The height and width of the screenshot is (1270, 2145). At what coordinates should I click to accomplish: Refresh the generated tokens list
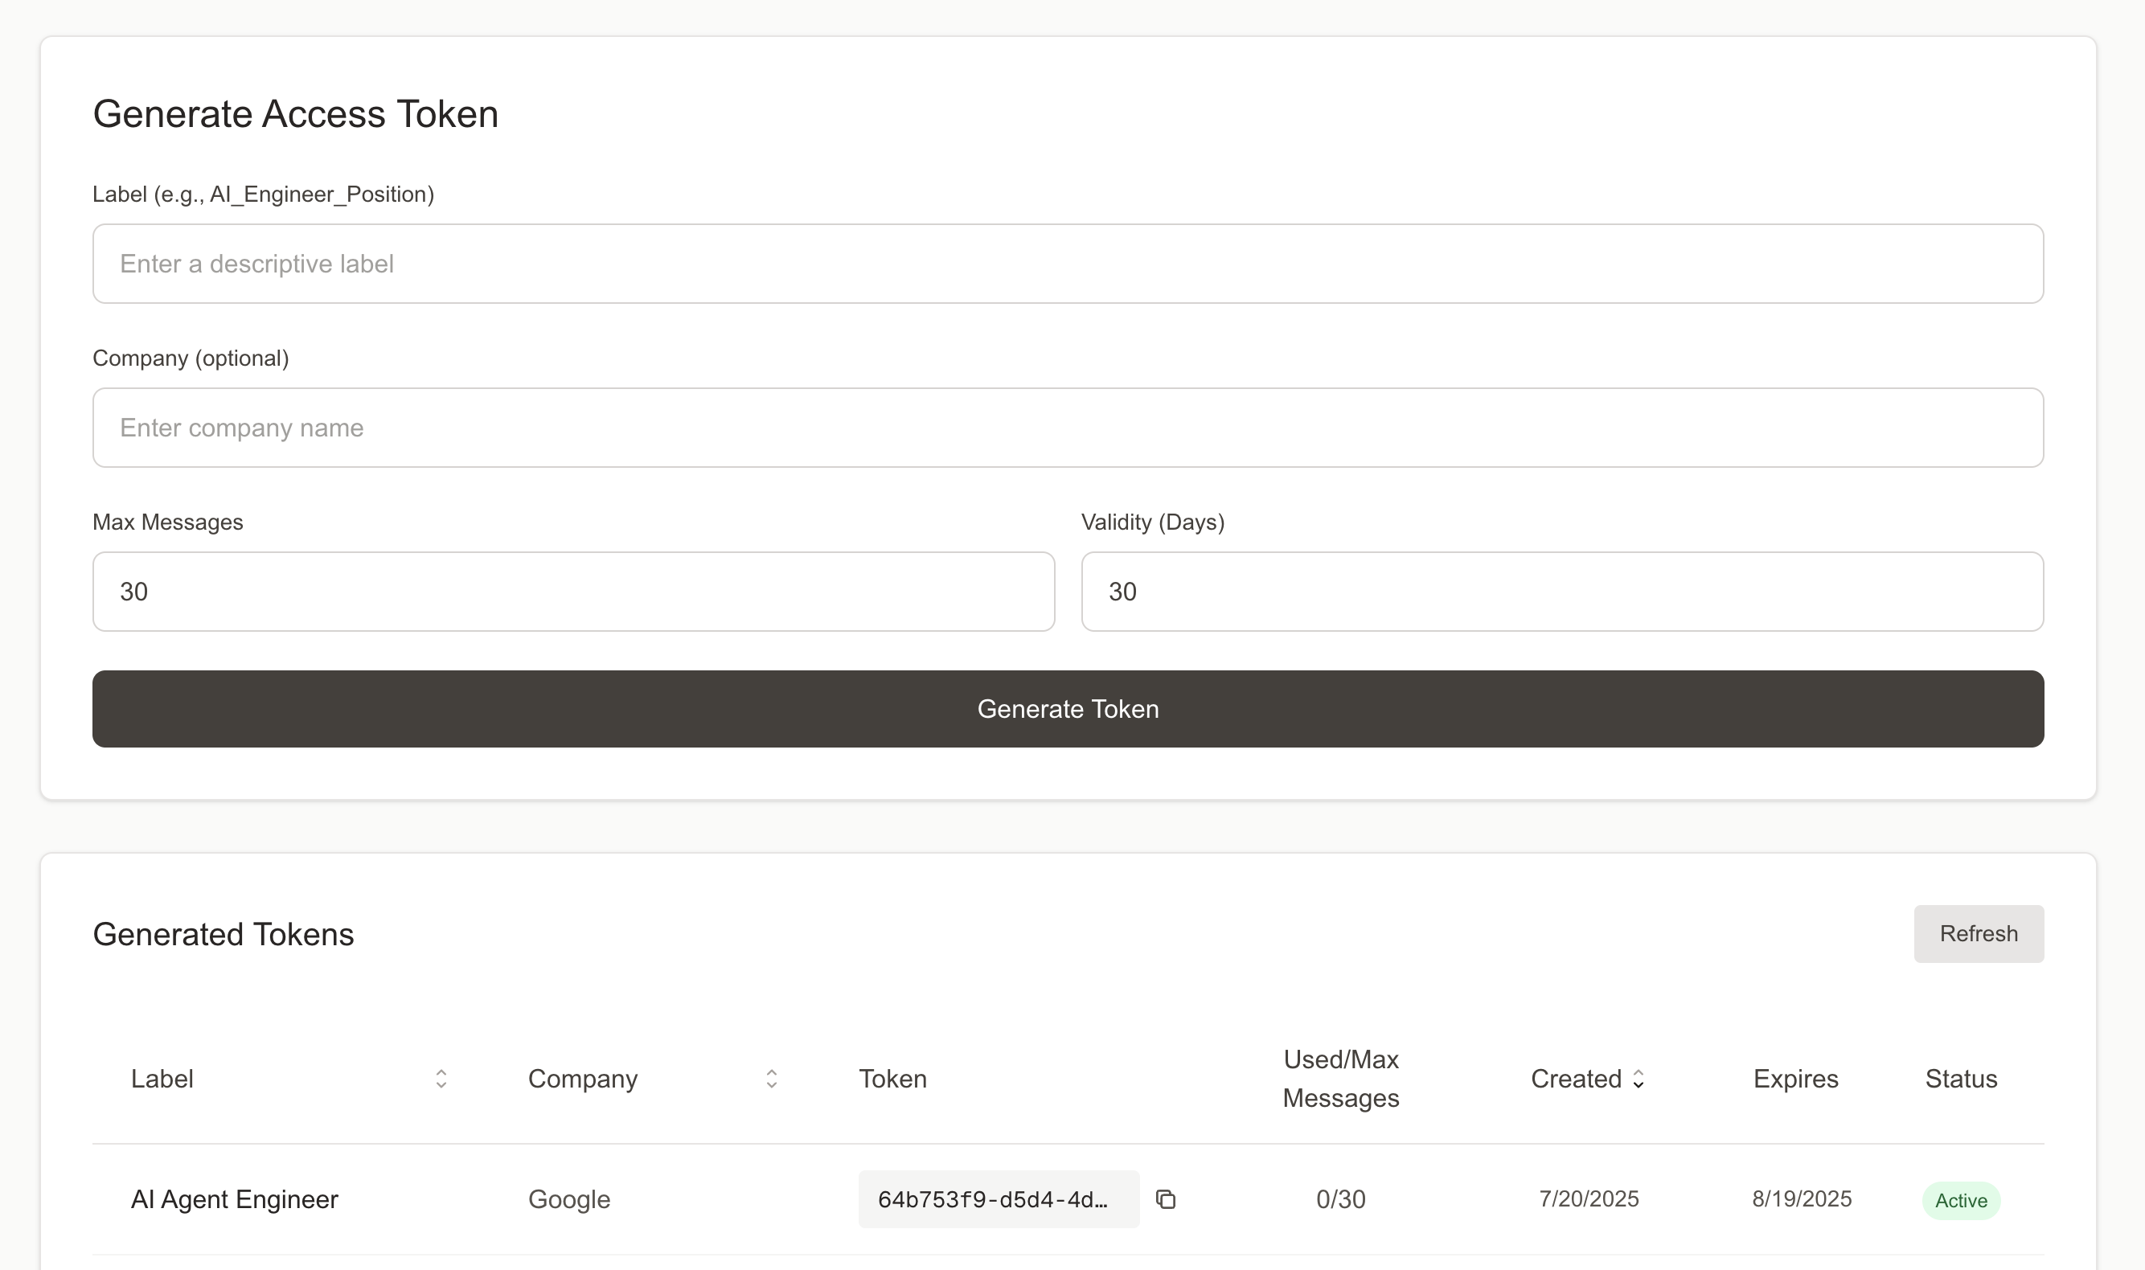tap(1978, 934)
